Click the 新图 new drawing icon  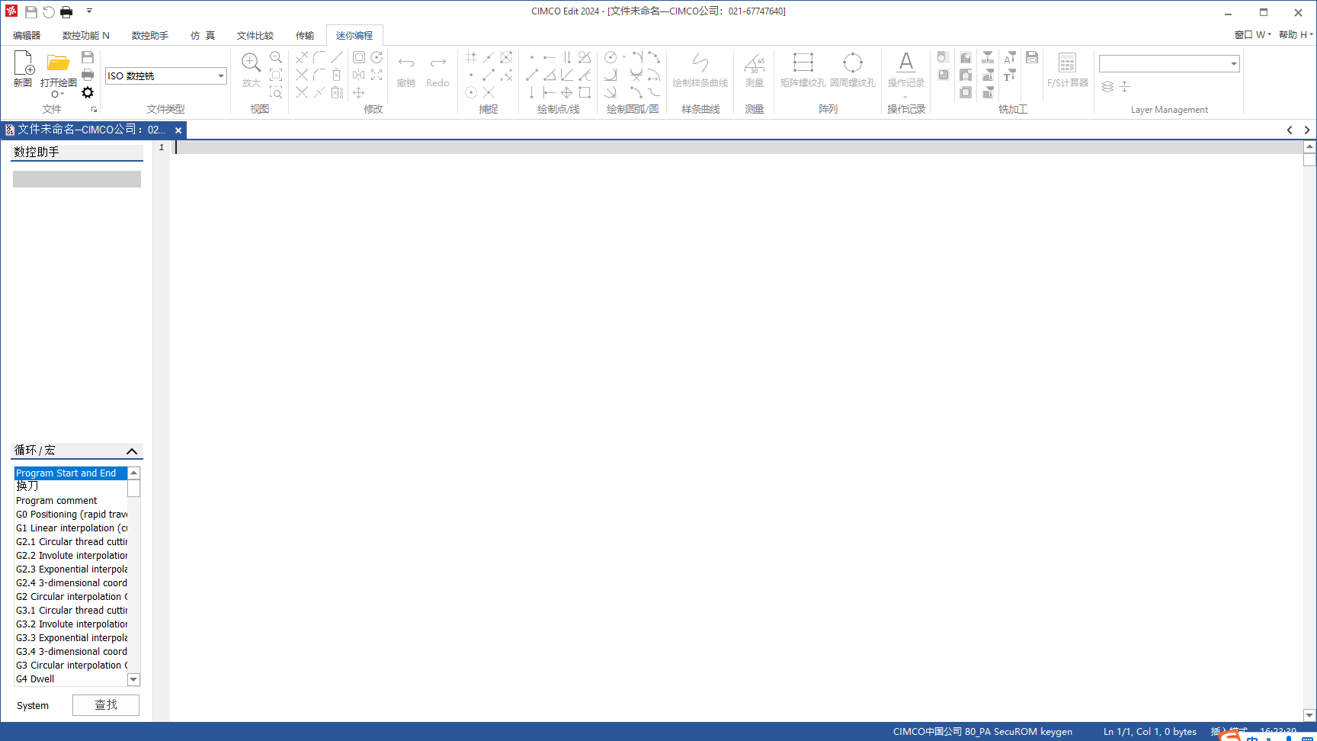23,69
